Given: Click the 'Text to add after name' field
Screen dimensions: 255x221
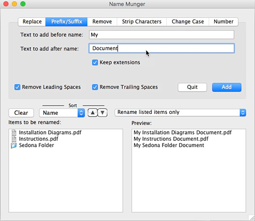Looking at the screenshot, I should 162,48.
